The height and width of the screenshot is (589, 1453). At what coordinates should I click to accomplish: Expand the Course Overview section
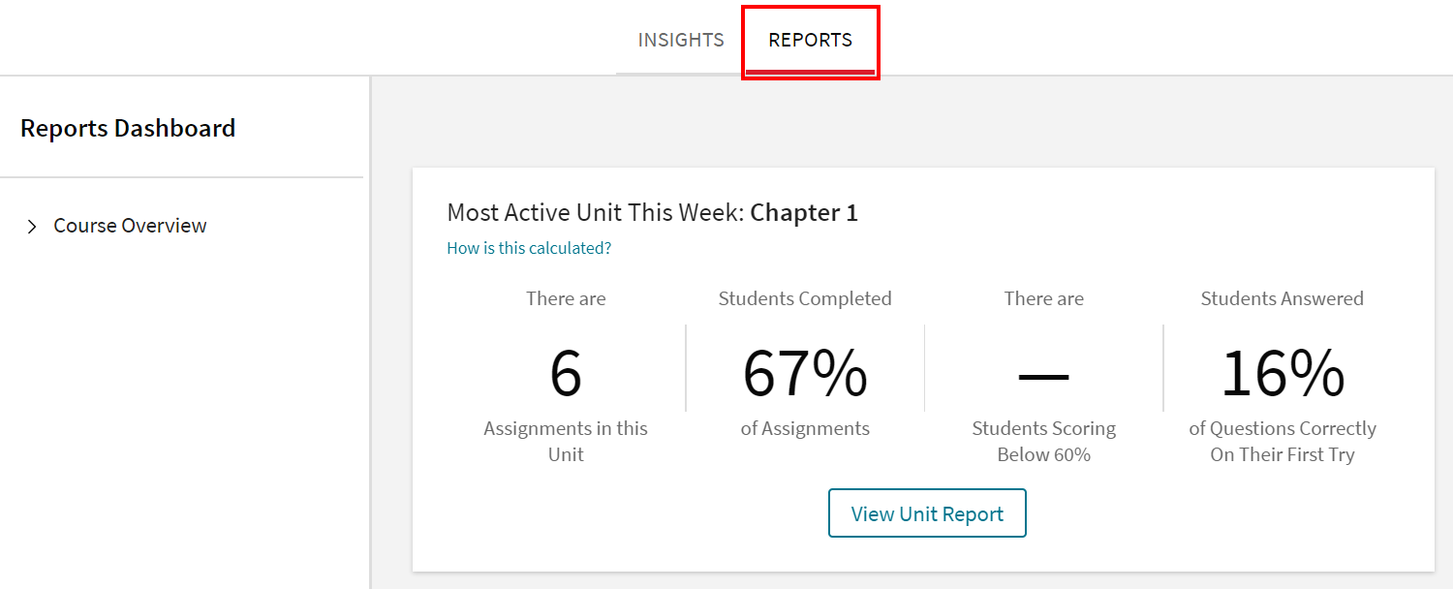(x=130, y=225)
